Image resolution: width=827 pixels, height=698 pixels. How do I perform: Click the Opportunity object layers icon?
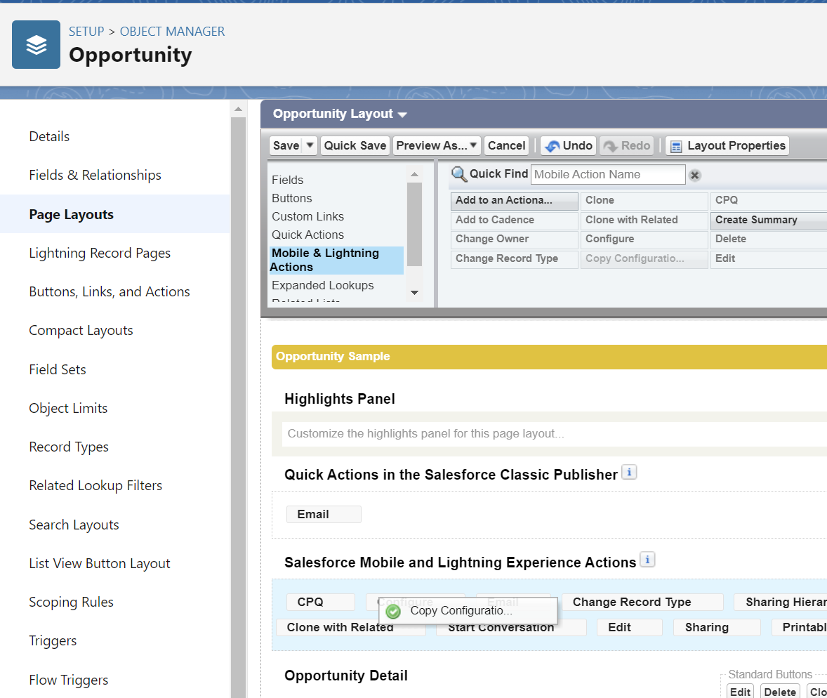tap(36, 44)
